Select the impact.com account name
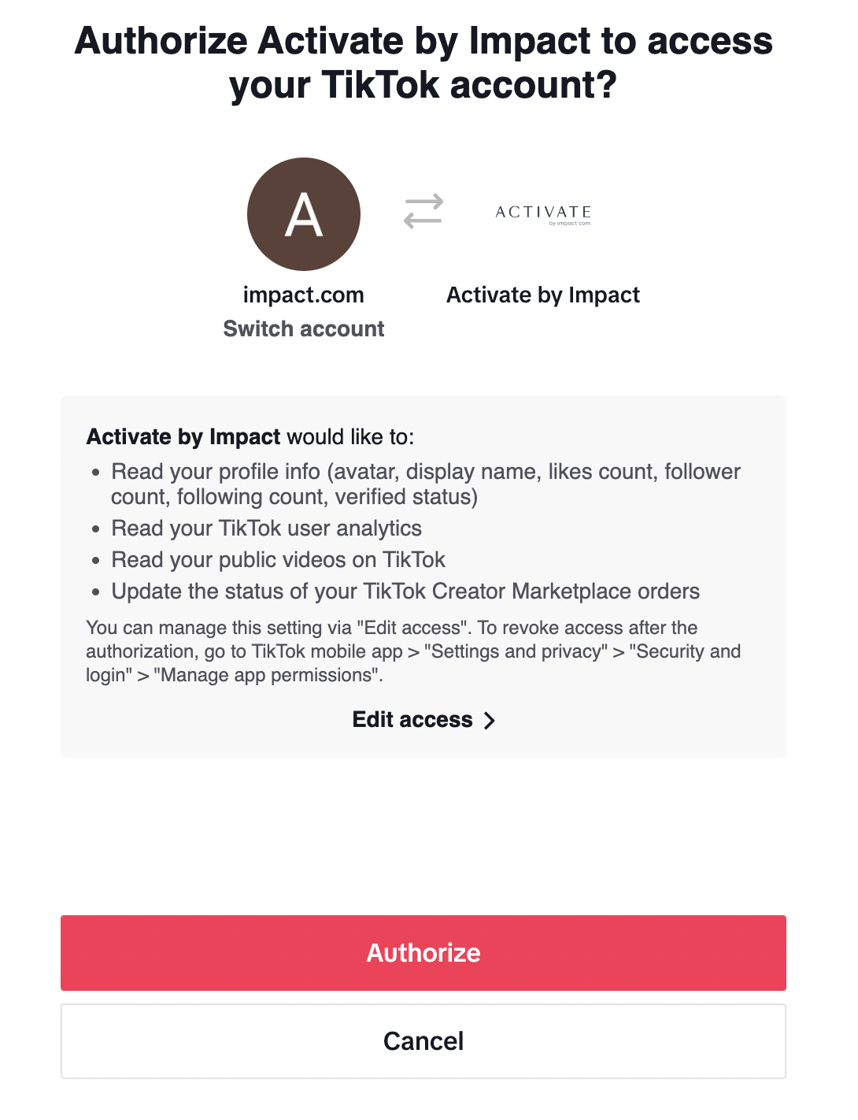 click(304, 295)
